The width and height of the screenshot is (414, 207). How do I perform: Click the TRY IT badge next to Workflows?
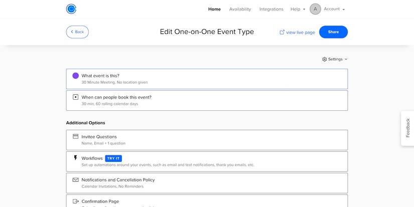[113, 158]
